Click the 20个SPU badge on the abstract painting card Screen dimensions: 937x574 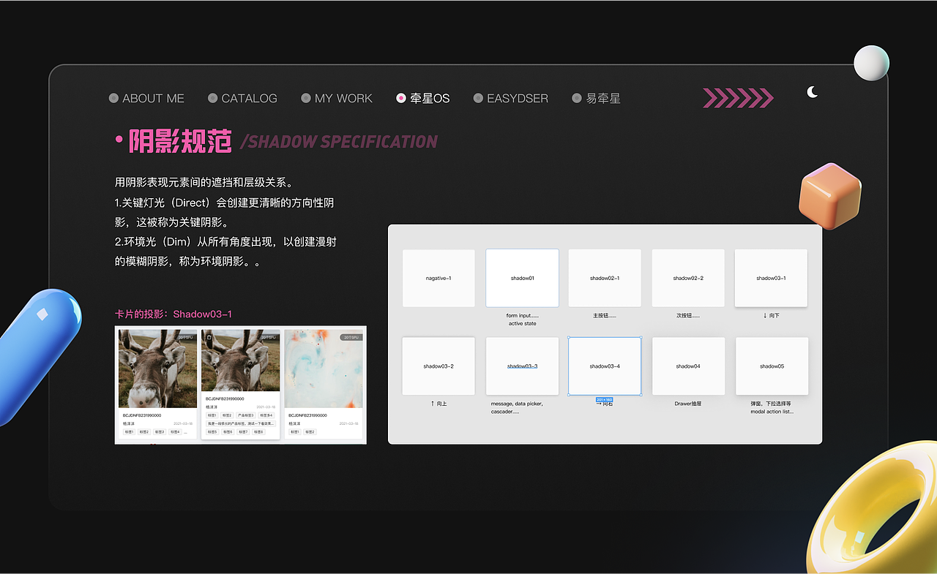tap(351, 337)
